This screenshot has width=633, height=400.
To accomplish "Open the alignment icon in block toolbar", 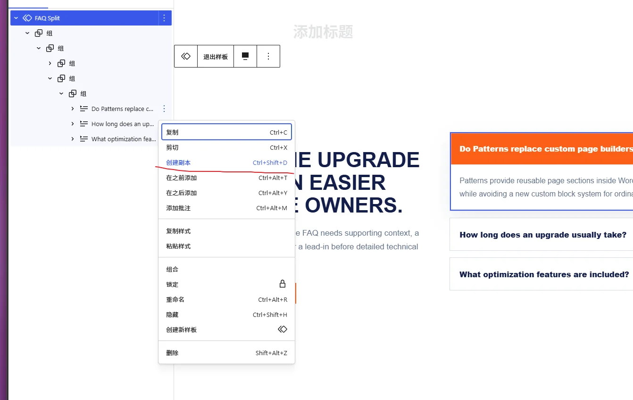I will 245,56.
